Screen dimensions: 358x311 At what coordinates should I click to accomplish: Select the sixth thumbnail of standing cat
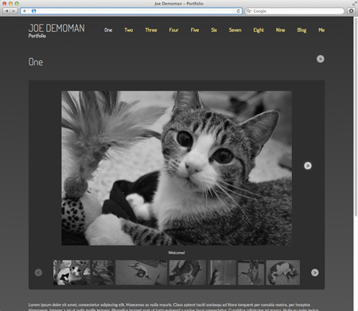(251, 273)
